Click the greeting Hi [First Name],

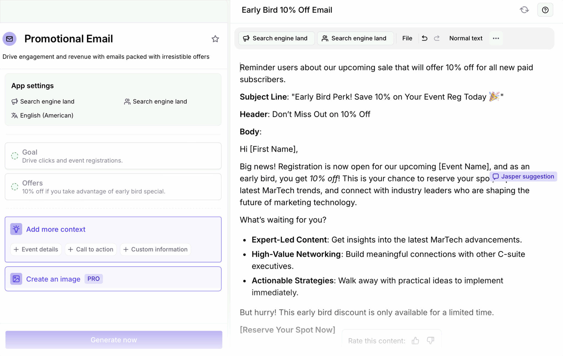(269, 149)
